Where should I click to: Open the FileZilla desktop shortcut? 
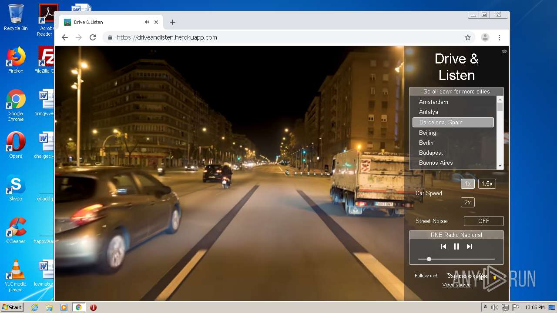click(x=45, y=60)
